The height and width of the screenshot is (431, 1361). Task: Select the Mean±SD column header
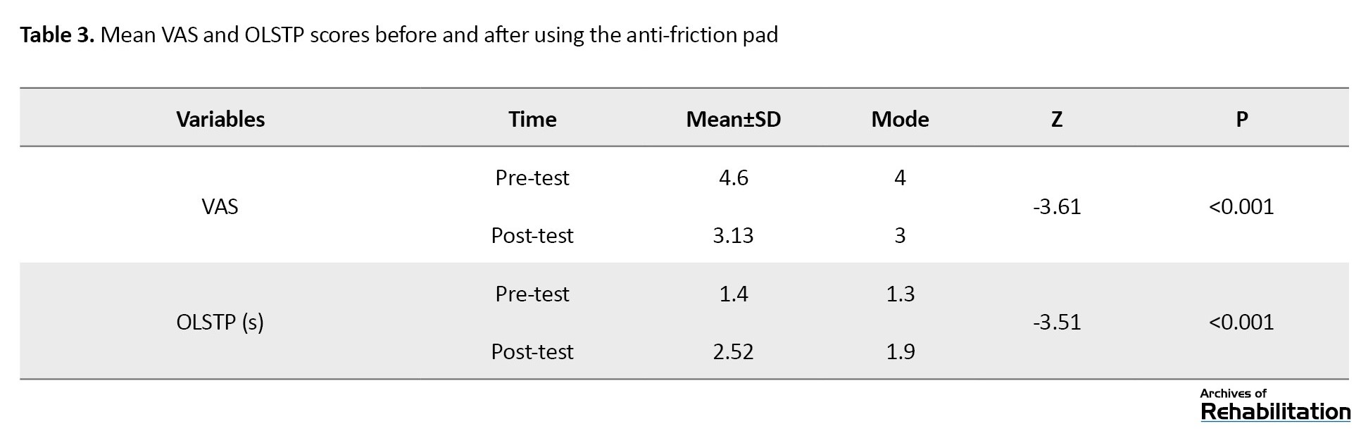(x=733, y=119)
